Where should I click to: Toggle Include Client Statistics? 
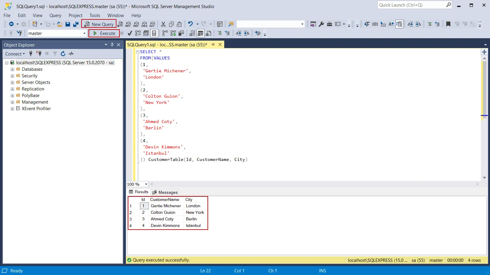coord(181,33)
